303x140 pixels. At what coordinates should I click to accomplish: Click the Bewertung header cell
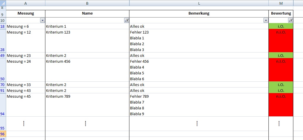click(281, 13)
